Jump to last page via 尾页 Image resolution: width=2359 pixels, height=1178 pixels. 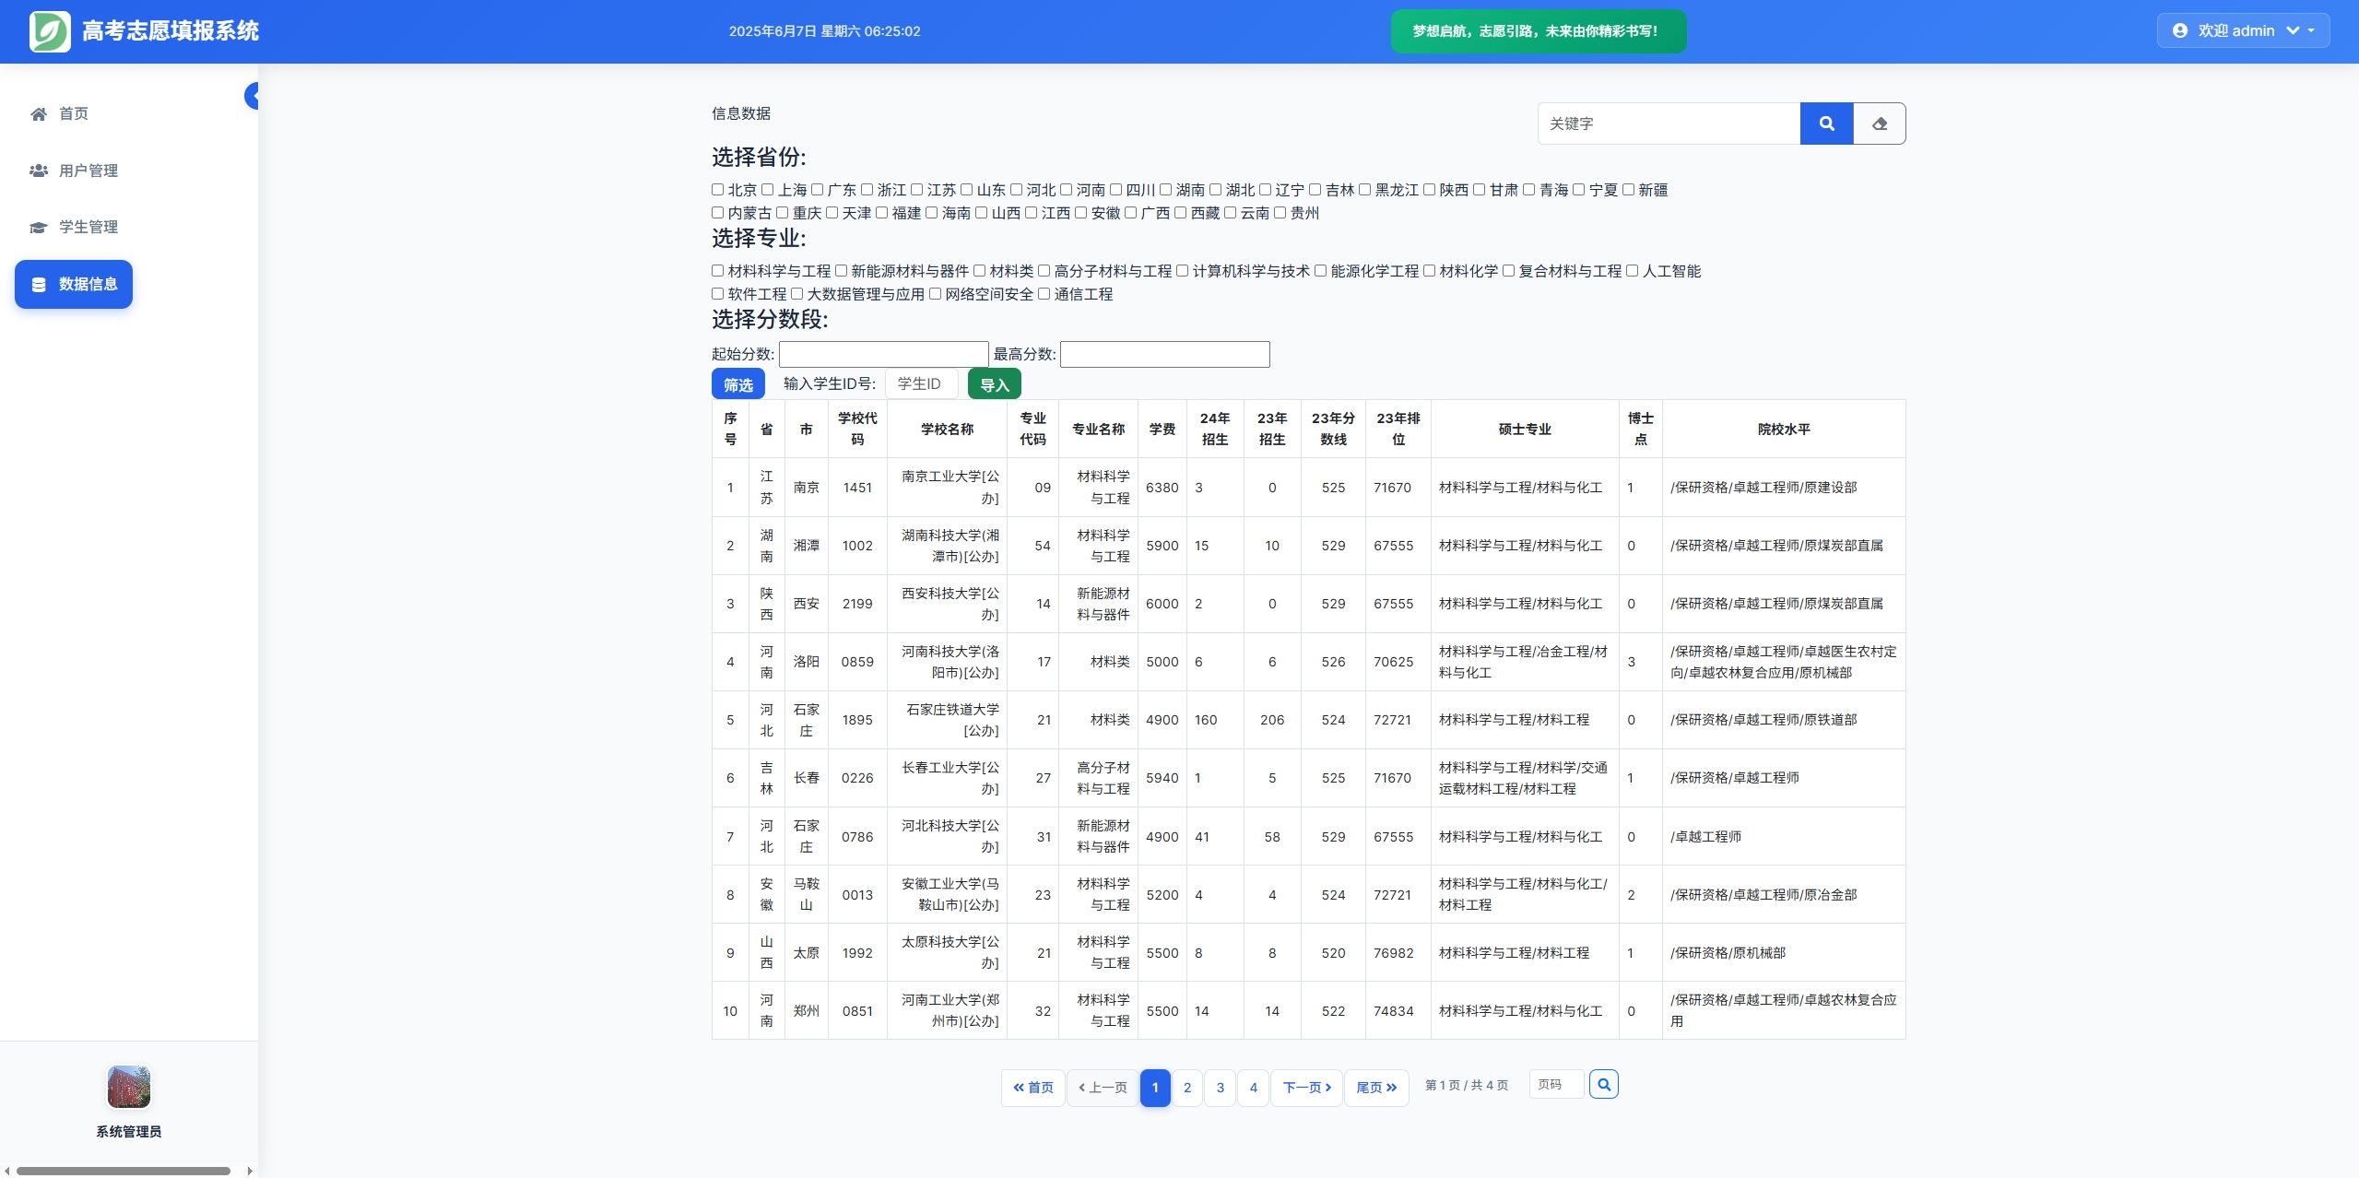point(1375,1088)
